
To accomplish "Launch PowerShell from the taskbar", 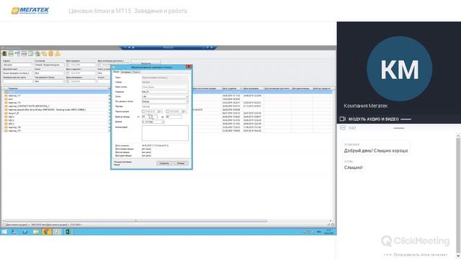I will [x=25, y=232].
